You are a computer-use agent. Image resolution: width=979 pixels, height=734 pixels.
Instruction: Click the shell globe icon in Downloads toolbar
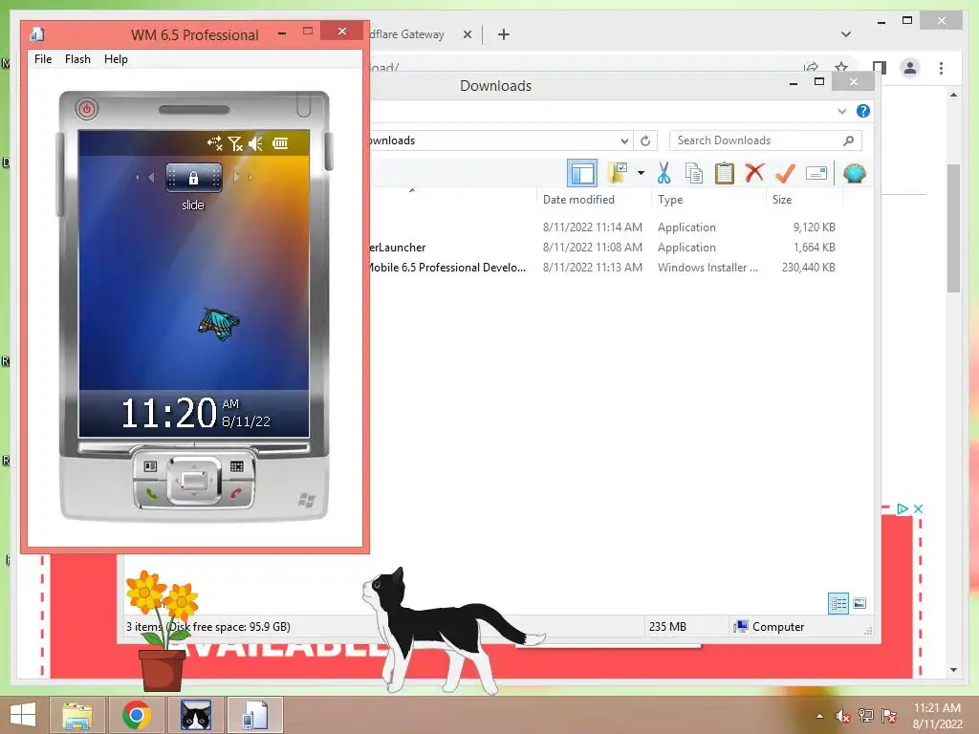854,173
